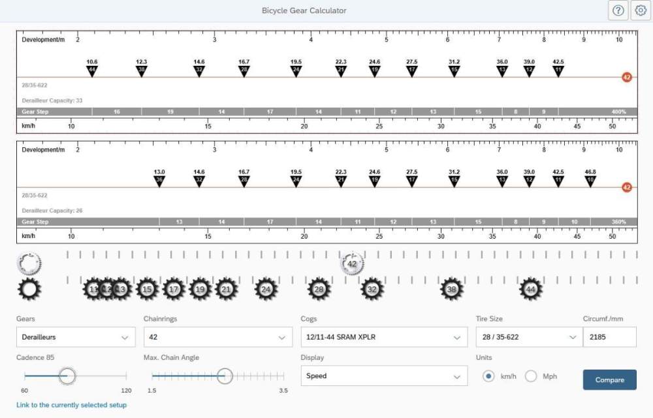Open the Cogs dropdown with SRAM XPLR
653x418 pixels.
[x=383, y=337]
